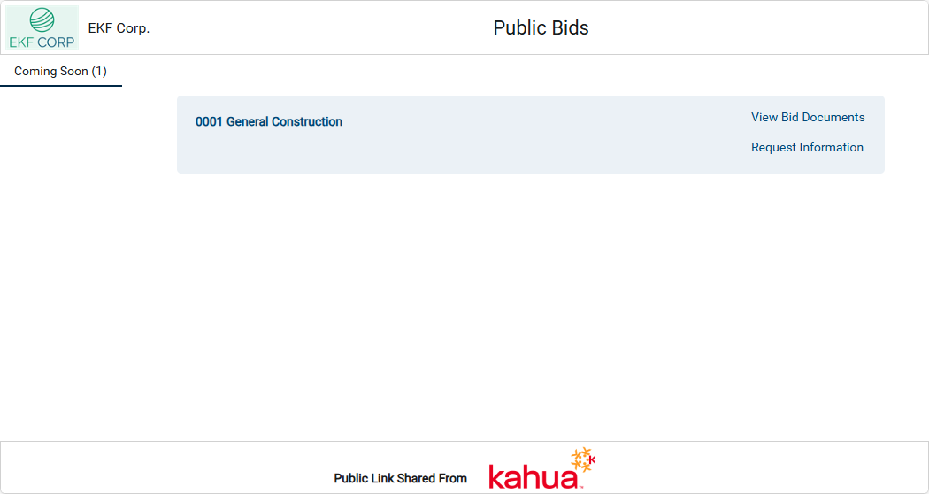Viewport: 929px width, 494px height.
Task: Select the "Coming Soon (1)" tab
Action: click(x=60, y=72)
